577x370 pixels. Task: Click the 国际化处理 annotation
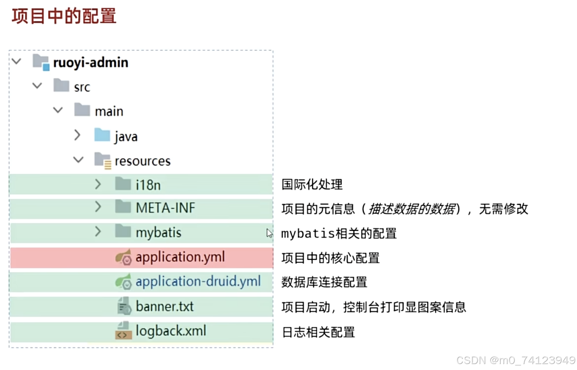[x=312, y=184]
